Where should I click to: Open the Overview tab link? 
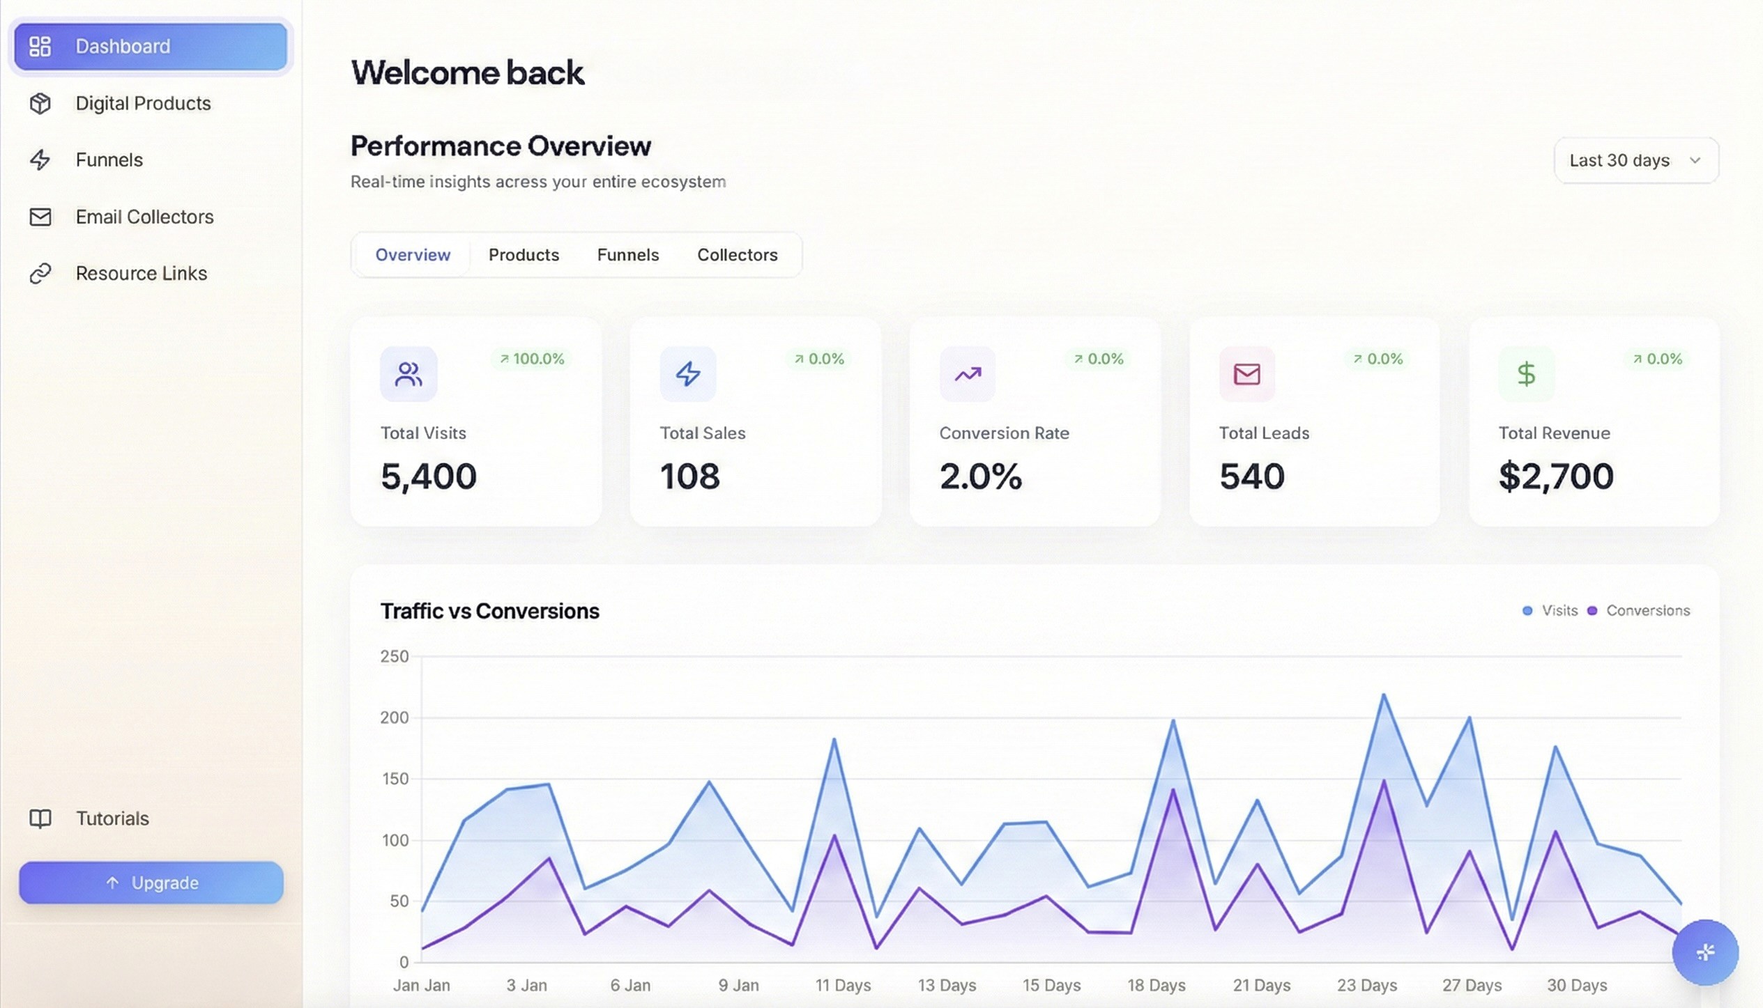[412, 254]
